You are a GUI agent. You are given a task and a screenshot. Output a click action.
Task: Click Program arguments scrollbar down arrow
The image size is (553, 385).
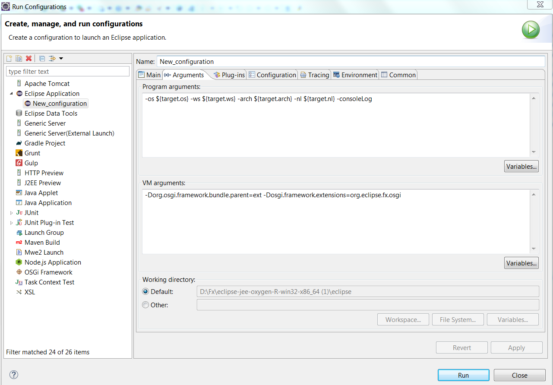pyautogui.click(x=534, y=152)
